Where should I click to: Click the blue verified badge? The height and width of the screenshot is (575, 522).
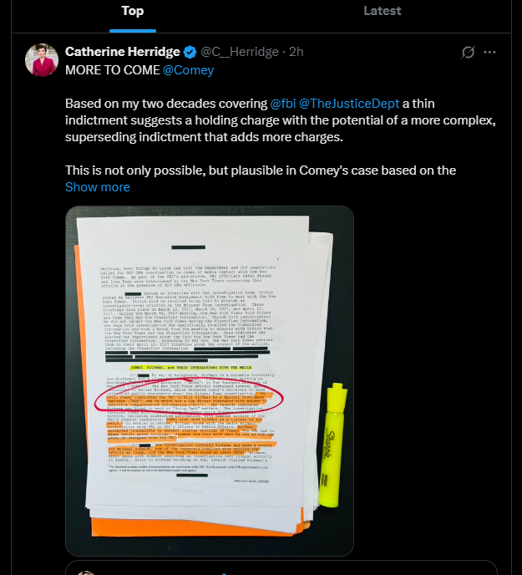point(190,52)
